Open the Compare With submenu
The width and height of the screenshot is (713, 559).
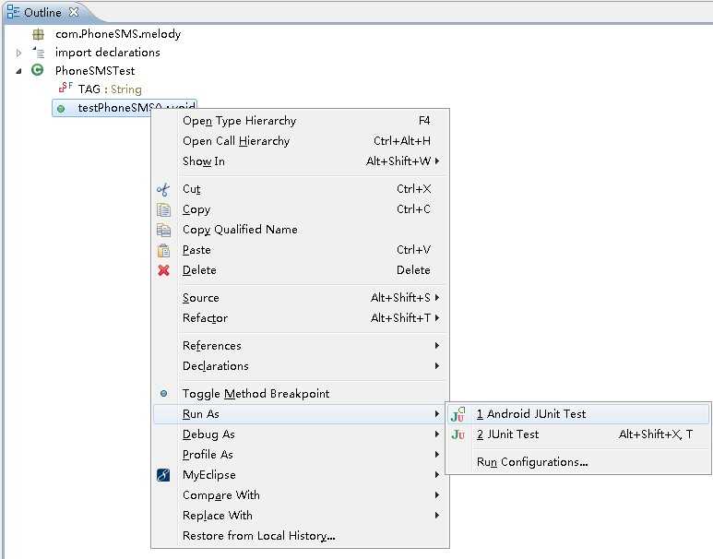pos(300,494)
